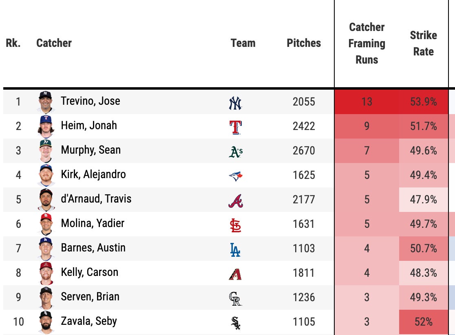Open Jonah Heim's player link
Viewport: 455px width, 335px height.
click(89, 126)
